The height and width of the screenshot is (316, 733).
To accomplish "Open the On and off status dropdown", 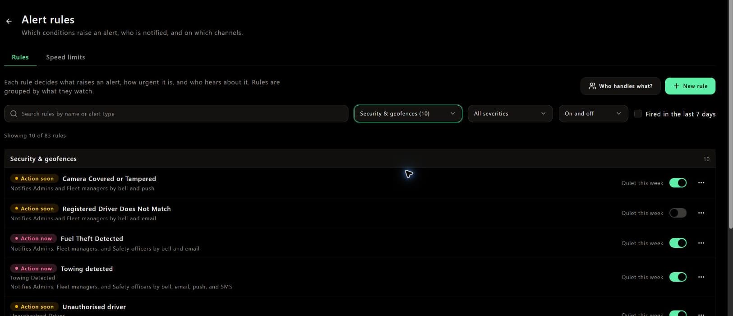I will coord(593,114).
